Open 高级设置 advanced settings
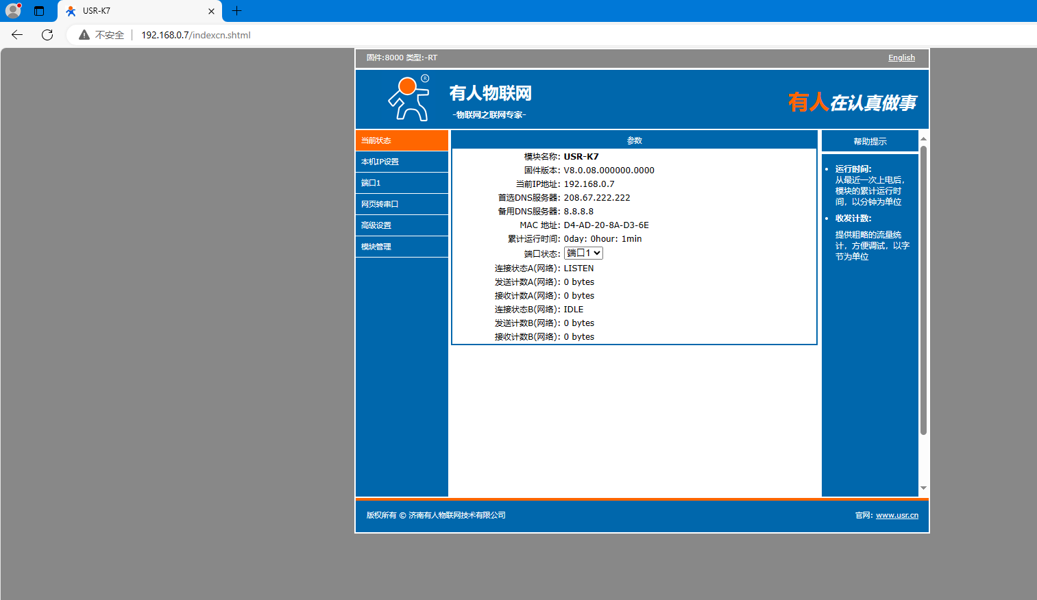This screenshot has height=600, width=1037. [x=402, y=225]
